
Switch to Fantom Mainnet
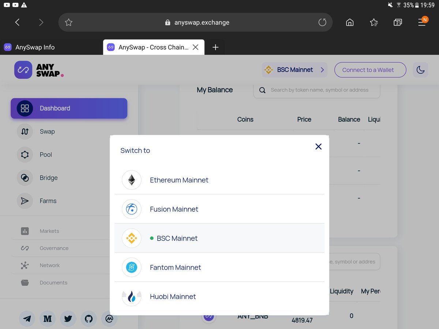(x=219, y=268)
